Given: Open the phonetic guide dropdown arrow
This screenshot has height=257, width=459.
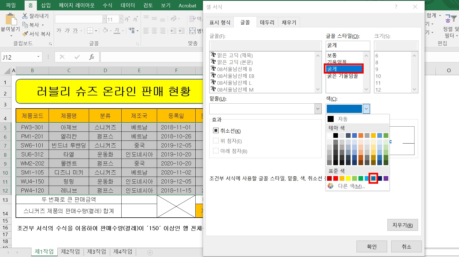Looking at the screenshot, I should [137, 31].
